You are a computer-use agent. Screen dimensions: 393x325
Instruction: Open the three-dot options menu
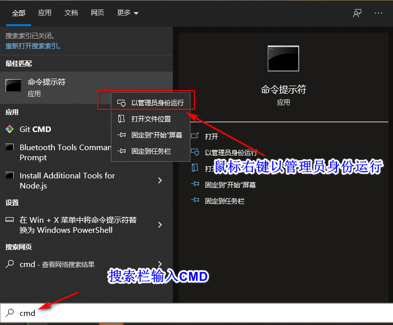click(378, 13)
